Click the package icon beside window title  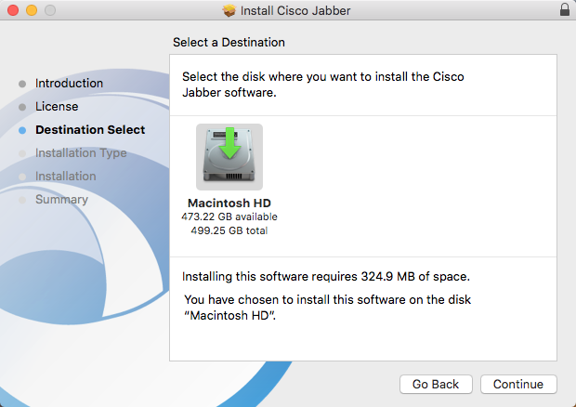point(229,11)
